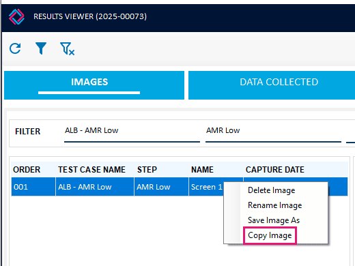Click the RESULTS VIEWER (2025-00073) title
Screen dimensions: 355x266
tap(90, 16)
